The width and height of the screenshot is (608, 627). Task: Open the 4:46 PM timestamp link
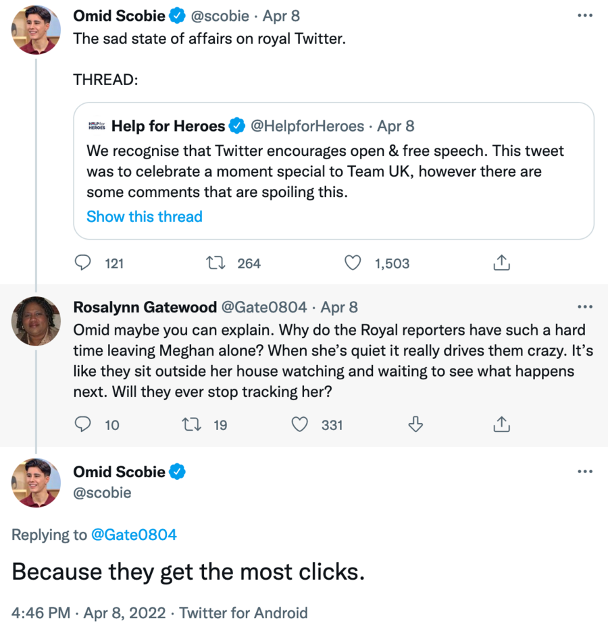(41, 613)
